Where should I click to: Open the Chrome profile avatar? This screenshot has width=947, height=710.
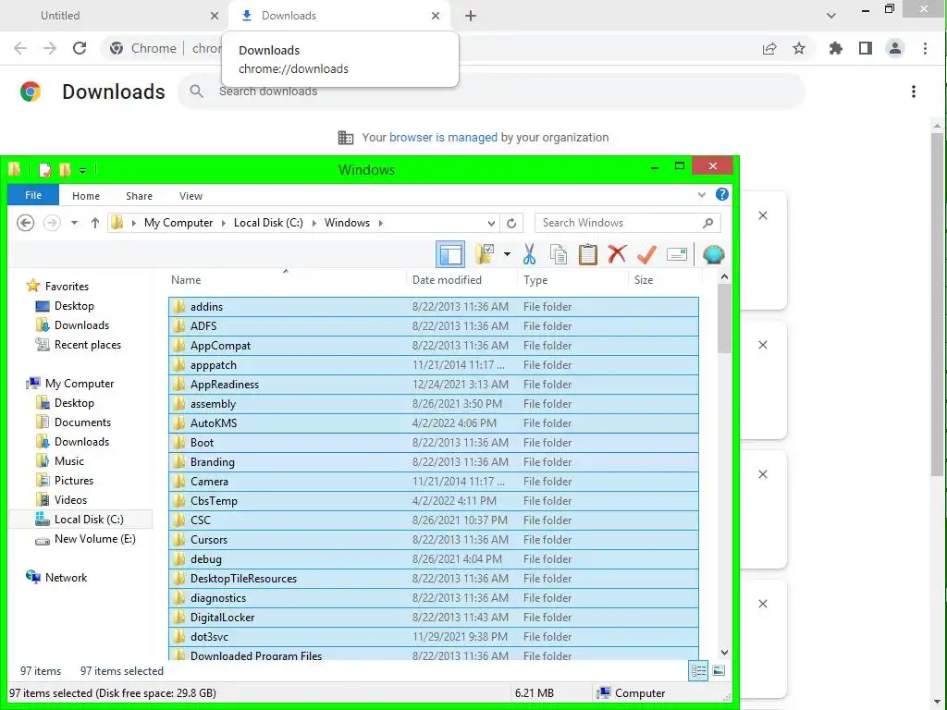(895, 48)
